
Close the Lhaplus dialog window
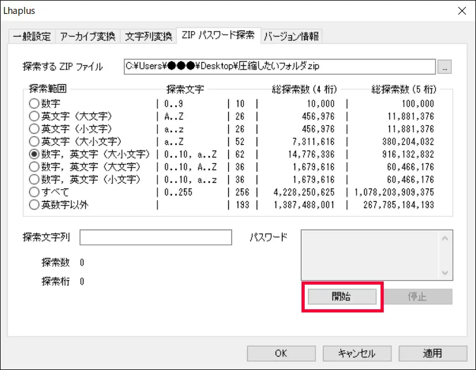point(462,11)
